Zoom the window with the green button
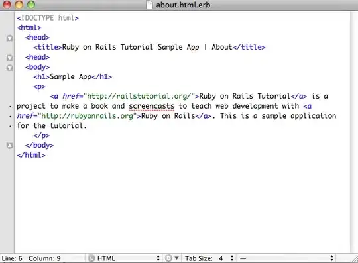358x263 pixels. click(31, 5)
